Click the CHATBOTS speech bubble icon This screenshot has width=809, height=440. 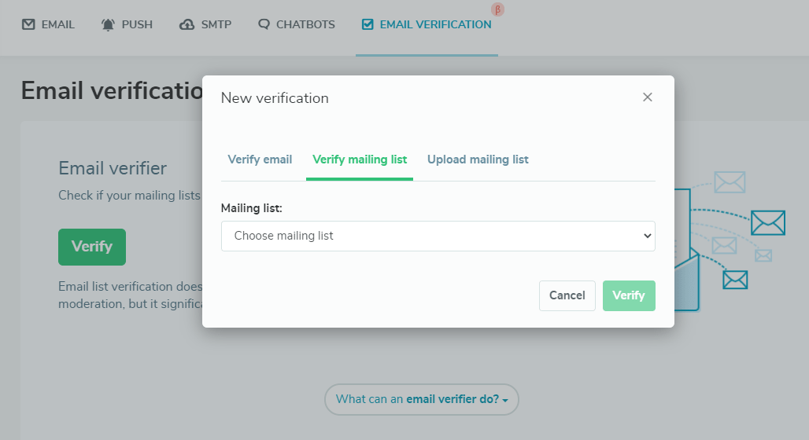[x=264, y=24]
